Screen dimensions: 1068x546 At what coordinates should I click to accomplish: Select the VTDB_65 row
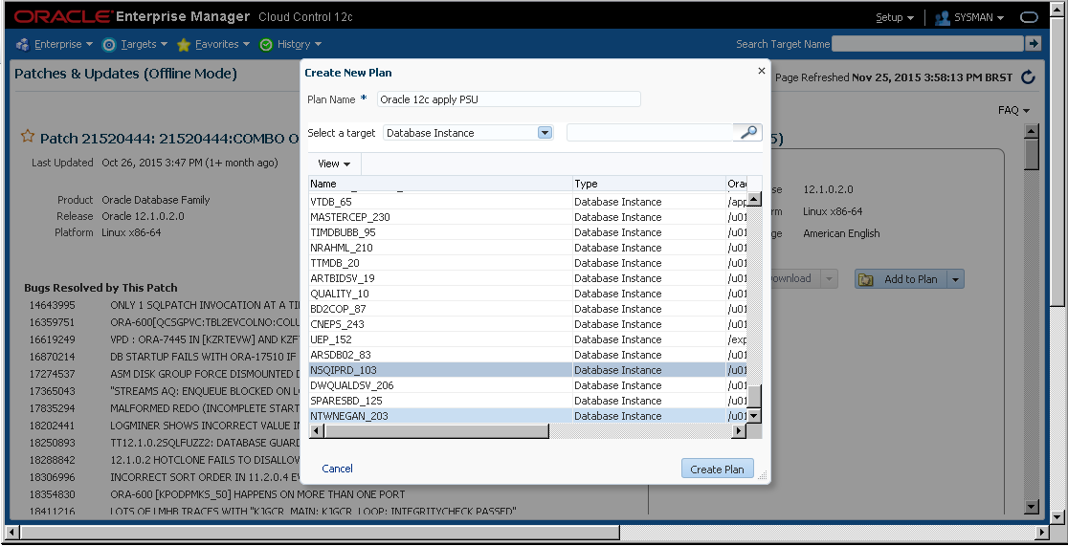click(528, 202)
